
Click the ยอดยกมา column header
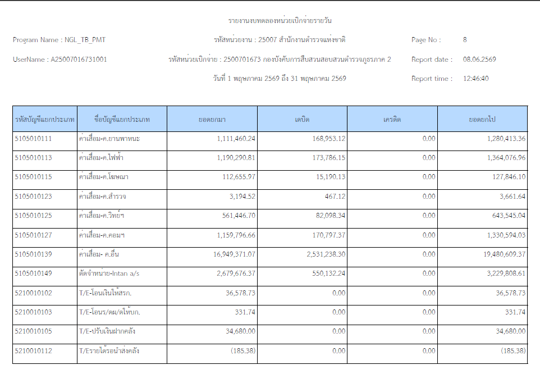[212, 119]
